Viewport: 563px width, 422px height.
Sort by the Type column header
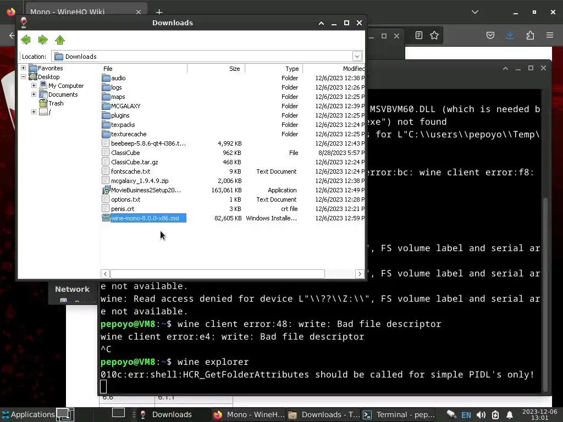tap(274, 69)
